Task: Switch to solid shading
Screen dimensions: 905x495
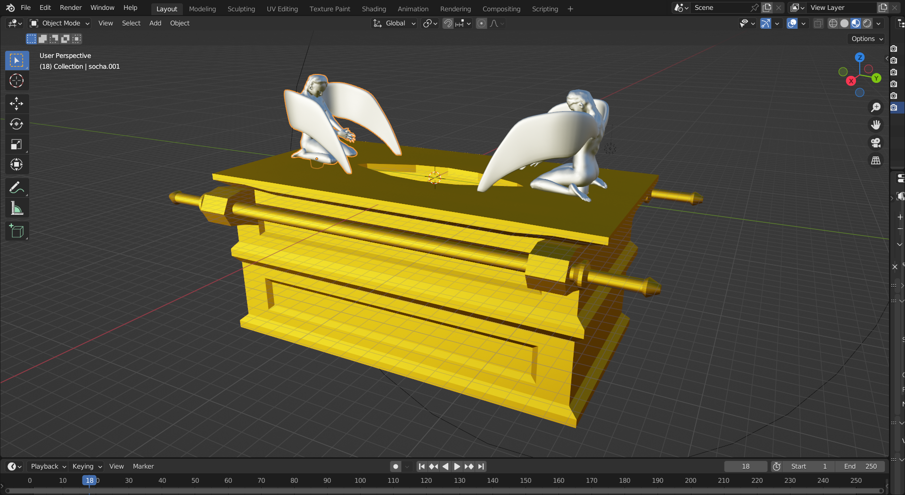Action: point(844,23)
